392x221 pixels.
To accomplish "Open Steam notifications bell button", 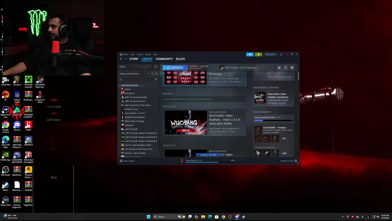I will pos(258,54).
